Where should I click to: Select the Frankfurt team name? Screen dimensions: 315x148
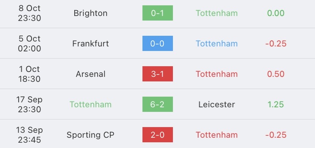tap(90, 43)
